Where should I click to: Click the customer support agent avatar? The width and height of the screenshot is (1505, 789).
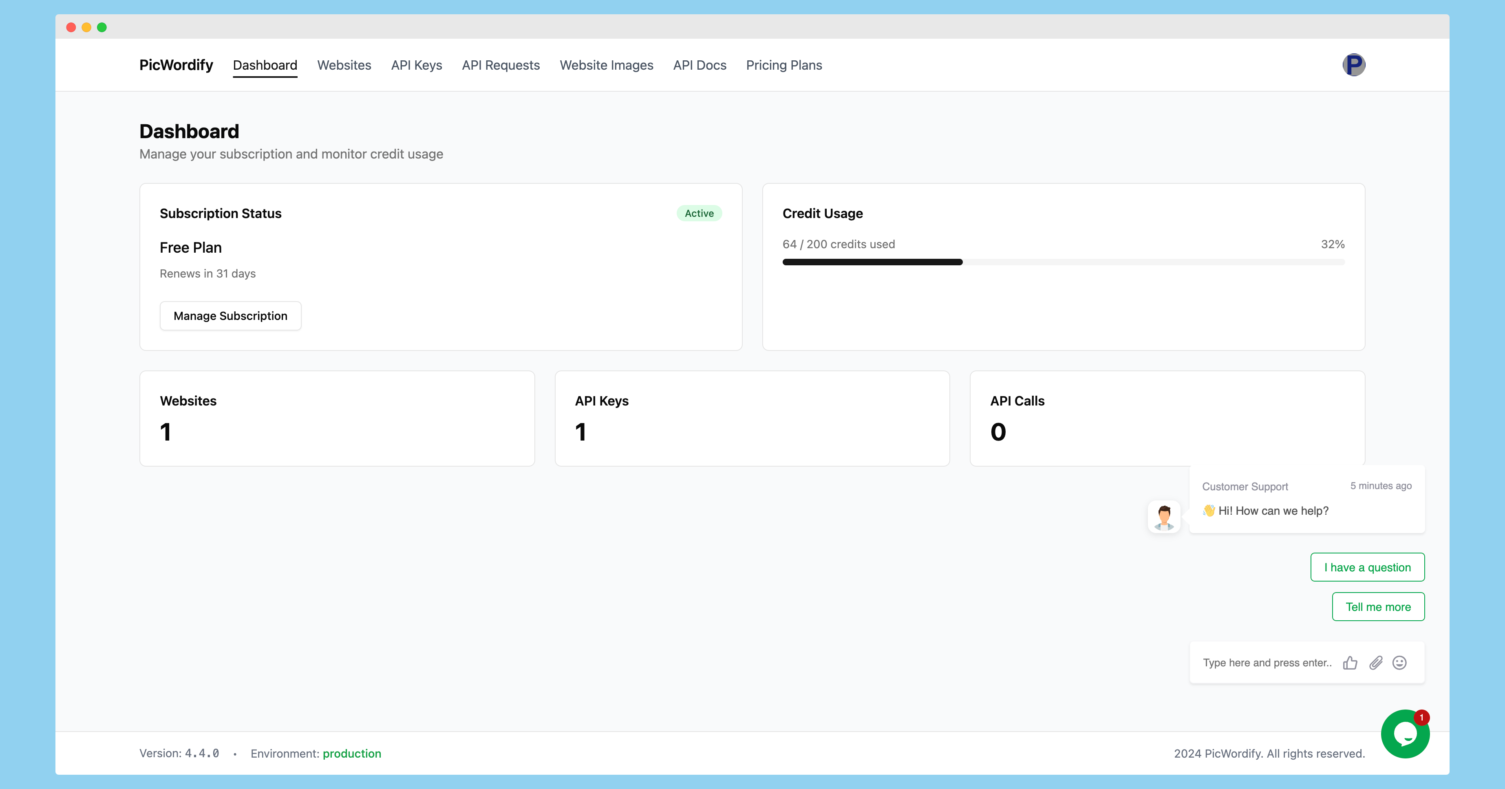[1164, 517]
